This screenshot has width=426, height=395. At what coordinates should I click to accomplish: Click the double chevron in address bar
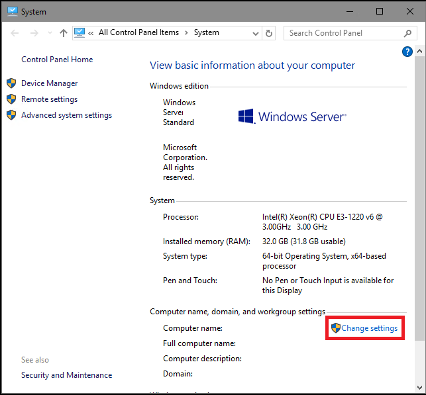pyautogui.click(x=91, y=33)
